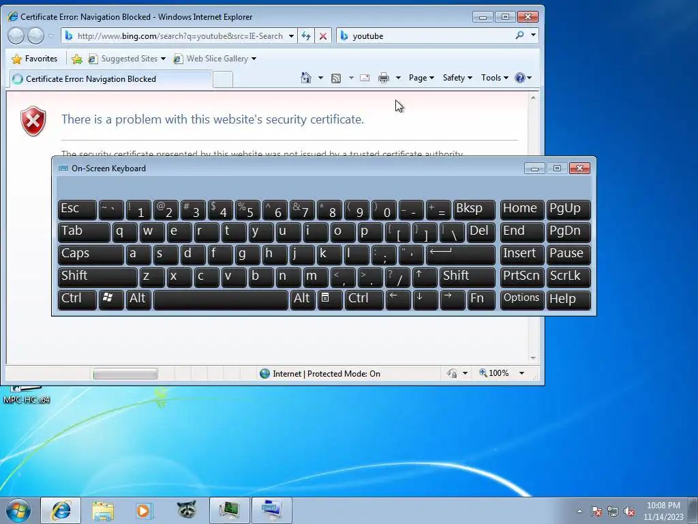
Task: Click the red Stop loading icon
Action: click(323, 36)
